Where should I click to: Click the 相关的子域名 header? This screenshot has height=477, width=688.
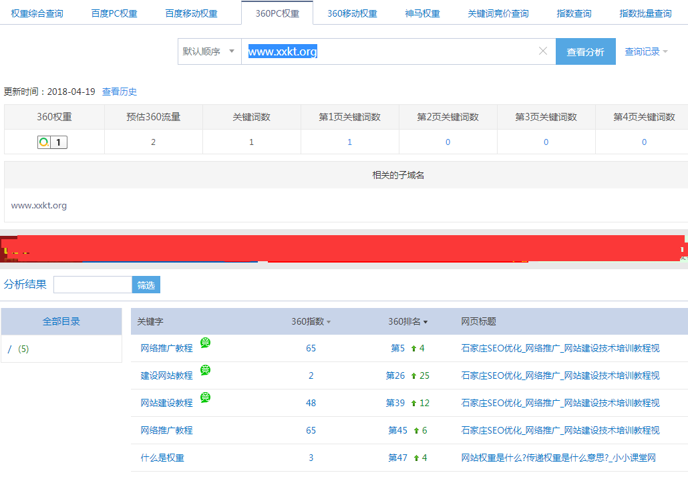(x=398, y=175)
